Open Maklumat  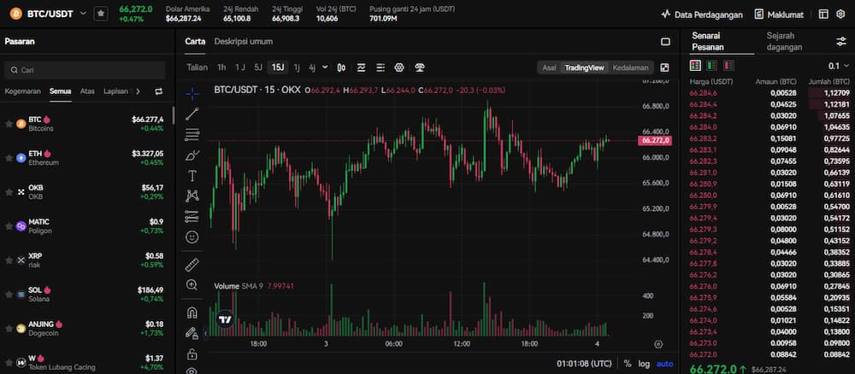(x=779, y=15)
